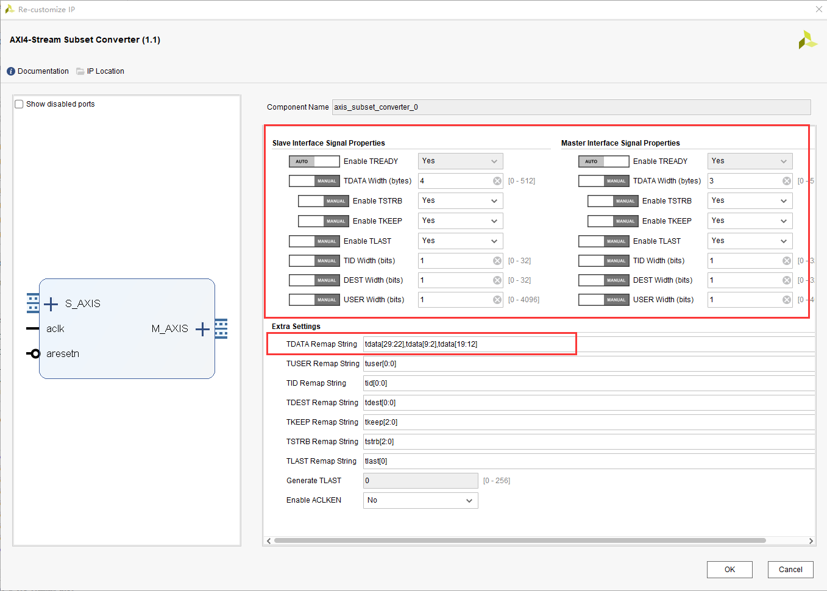The width and height of the screenshot is (827, 591).
Task: Toggle Master Enable TLAST manual switch
Action: (x=604, y=241)
